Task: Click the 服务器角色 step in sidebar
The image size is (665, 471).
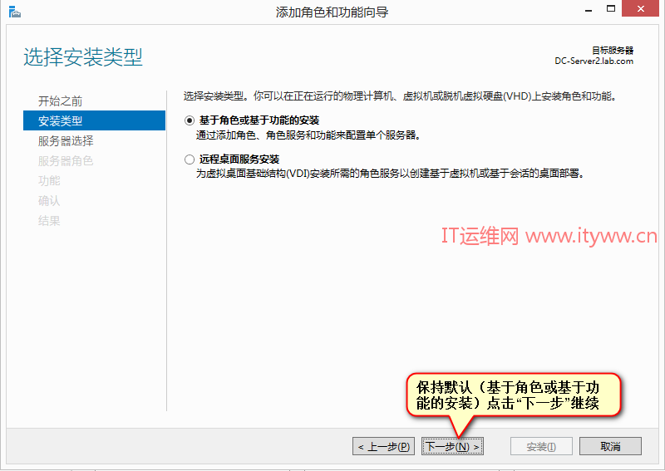Action: [x=66, y=160]
